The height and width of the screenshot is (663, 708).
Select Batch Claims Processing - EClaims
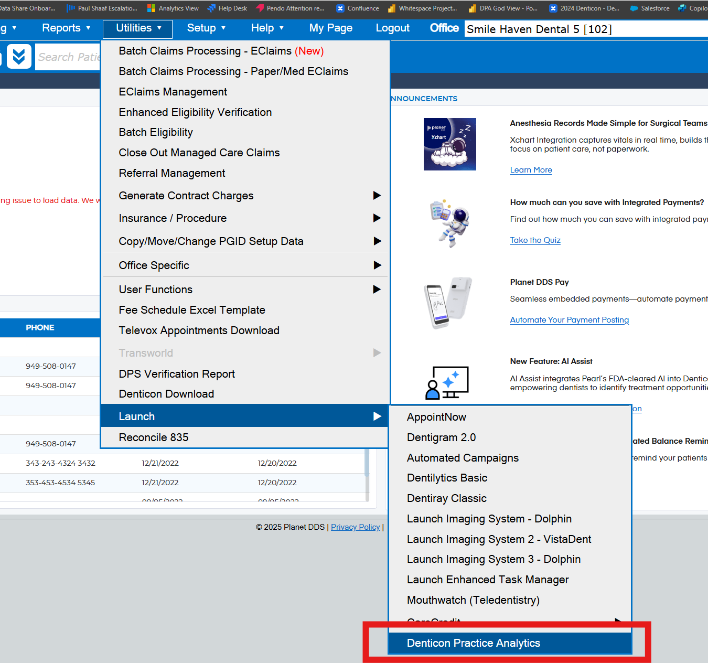pos(206,51)
